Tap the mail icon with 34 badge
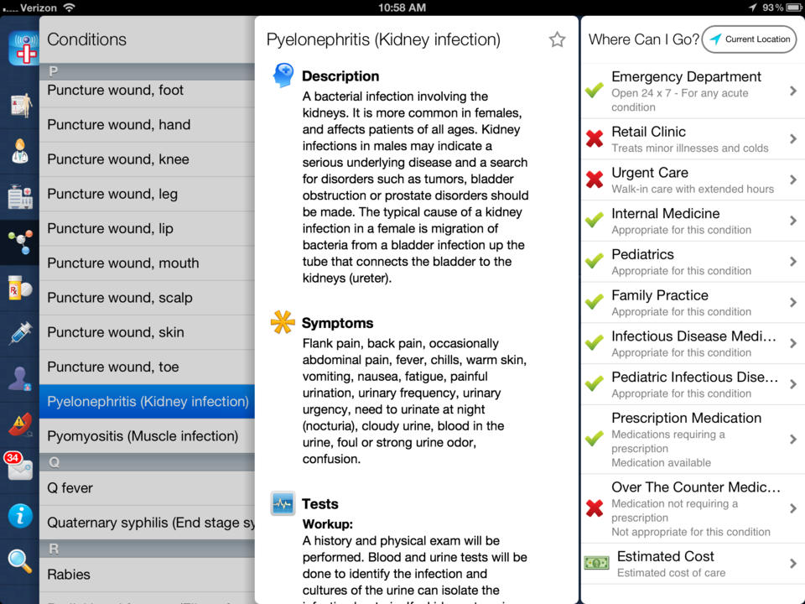 18,467
